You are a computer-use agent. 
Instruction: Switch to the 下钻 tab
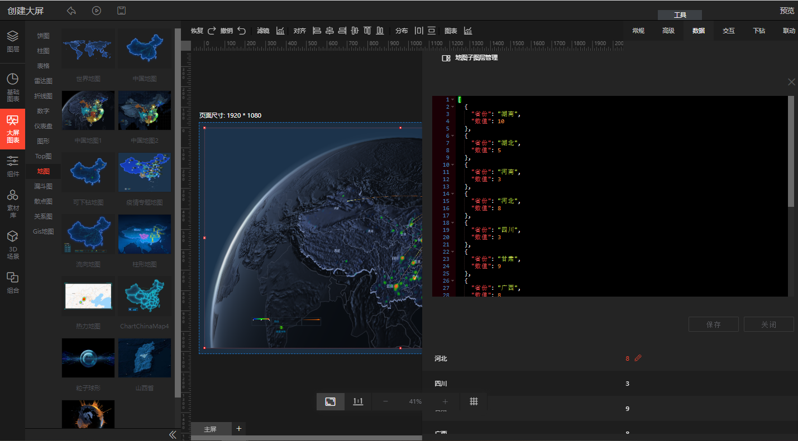tap(759, 31)
